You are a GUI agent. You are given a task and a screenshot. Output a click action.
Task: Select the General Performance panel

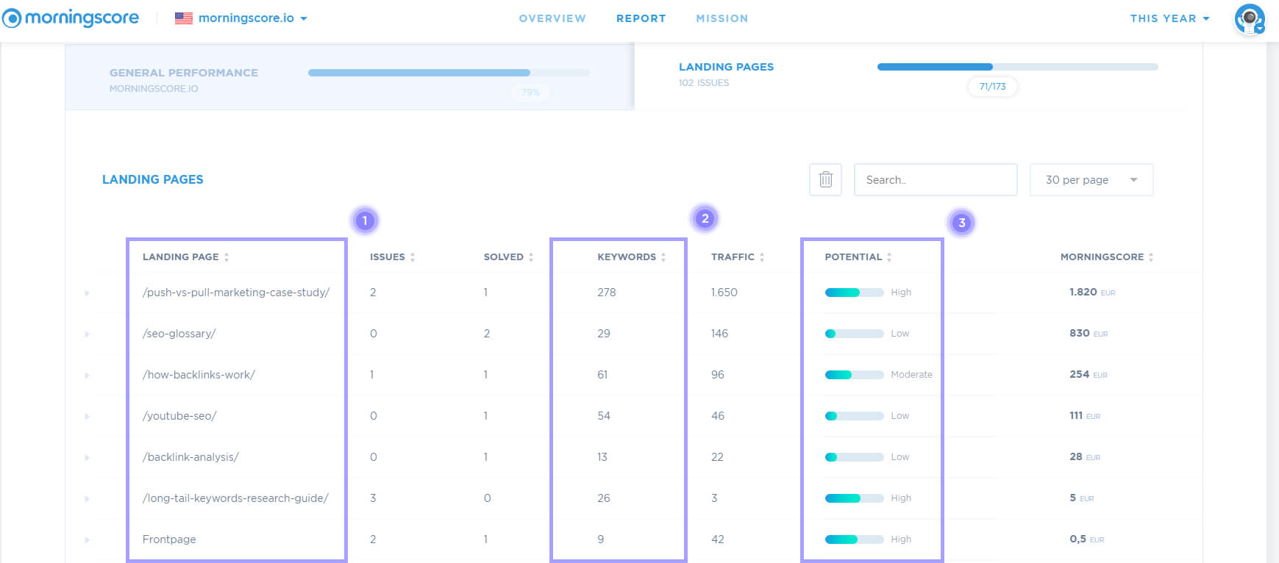(349, 77)
